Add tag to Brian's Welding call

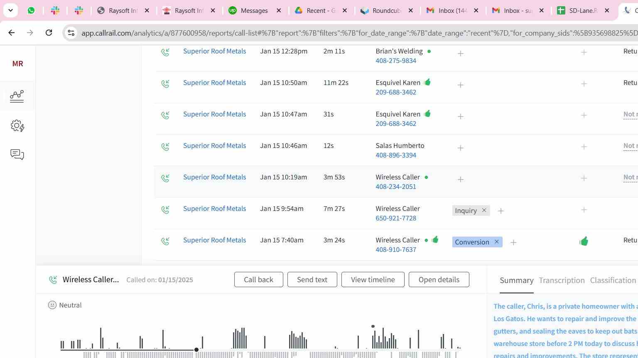point(460,53)
